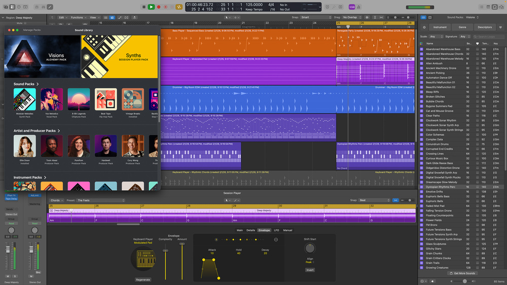This screenshot has height=285, width=507.
Task: Expand the Sound Packs section chevron
Action: click(38, 84)
